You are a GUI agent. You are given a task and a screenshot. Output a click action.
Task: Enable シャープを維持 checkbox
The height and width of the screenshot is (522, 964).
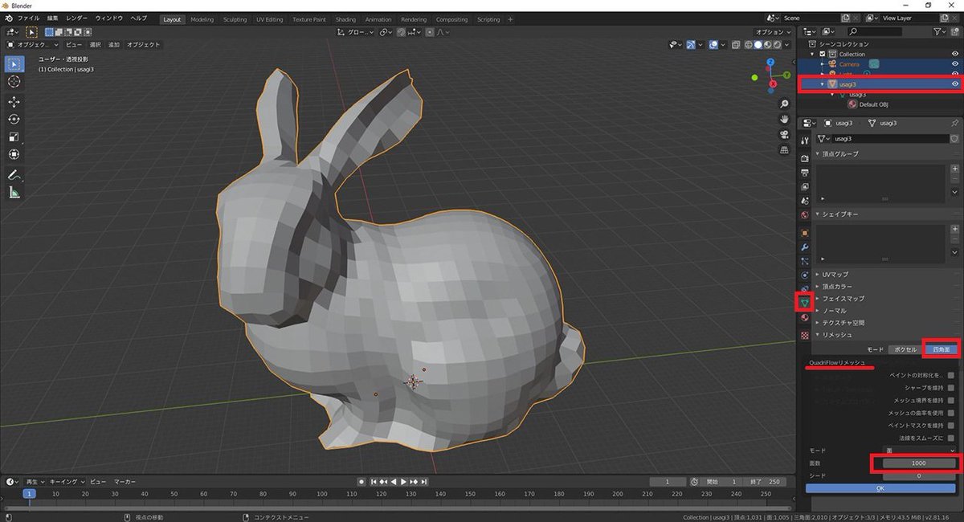tap(951, 388)
